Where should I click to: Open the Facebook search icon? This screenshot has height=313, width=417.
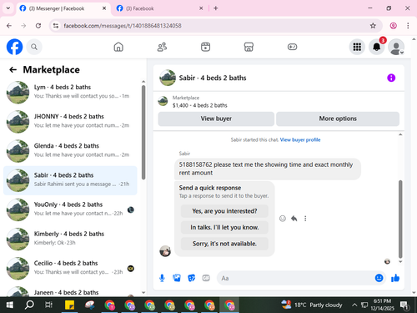tap(34, 47)
